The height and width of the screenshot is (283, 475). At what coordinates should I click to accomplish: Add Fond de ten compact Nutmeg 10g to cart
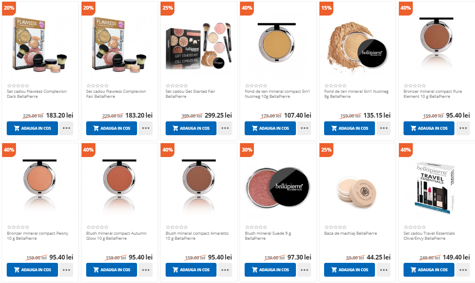[x=270, y=128]
